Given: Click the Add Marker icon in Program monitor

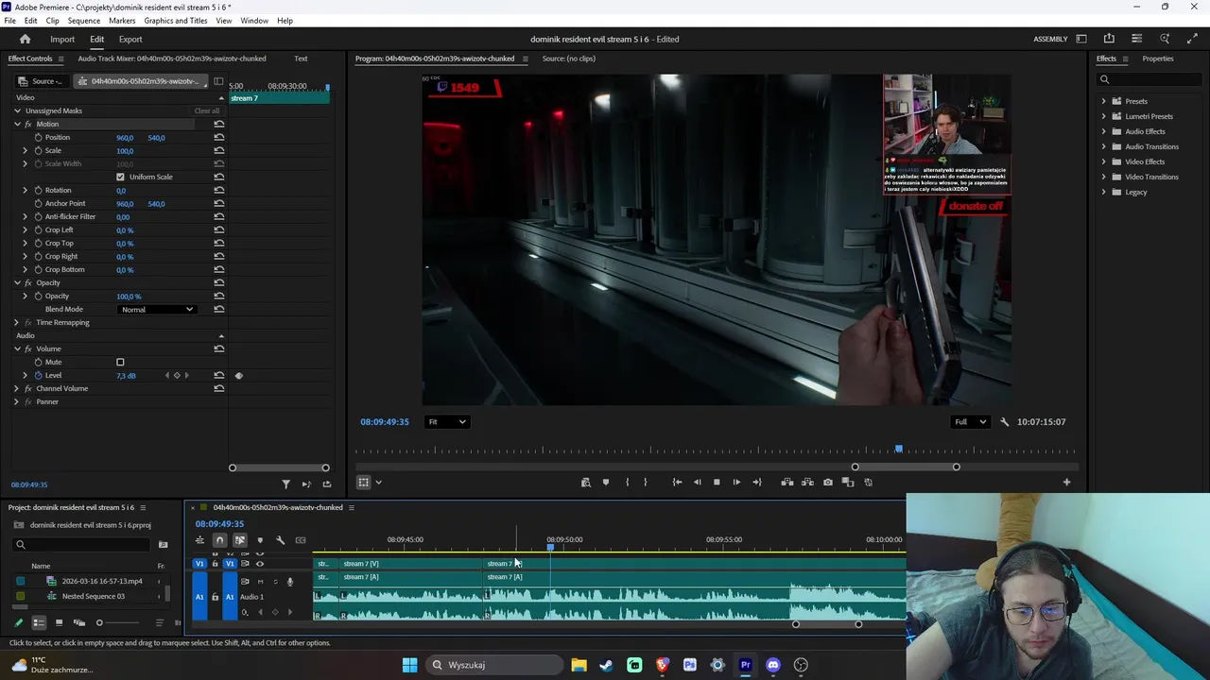Looking at the screenshot, I should pyautogui.click(x=606, y=483).
